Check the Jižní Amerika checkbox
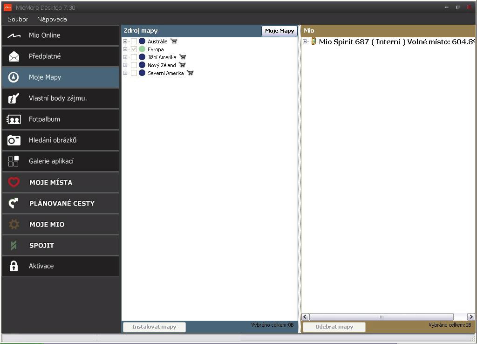This screenshot has width=477, height=344. point(134,57)
